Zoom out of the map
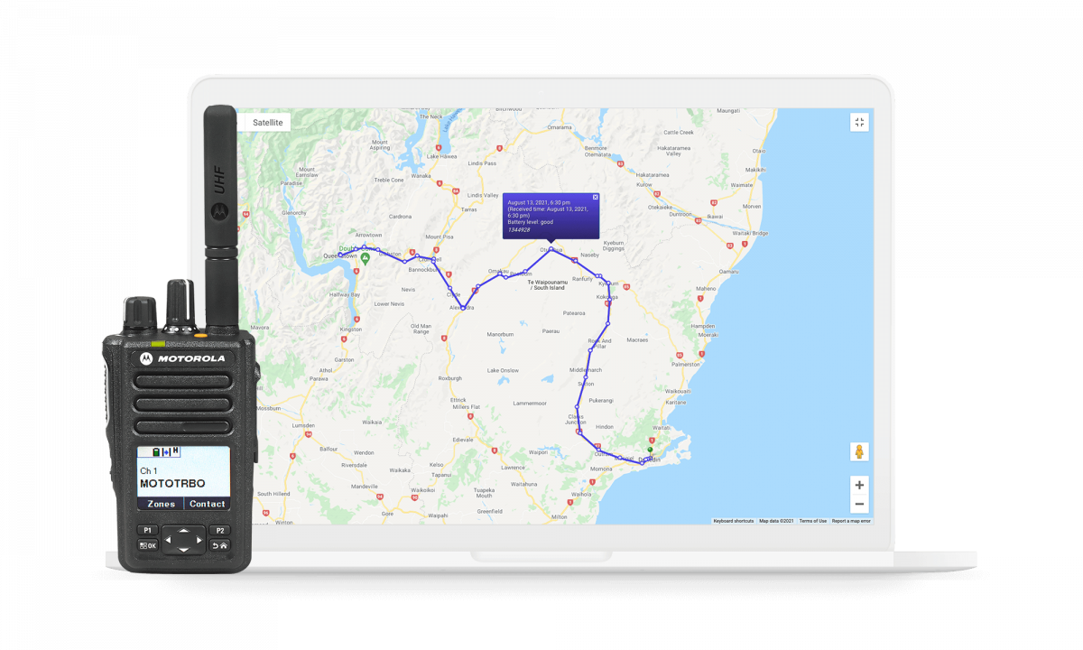 [x=859, y=504]
